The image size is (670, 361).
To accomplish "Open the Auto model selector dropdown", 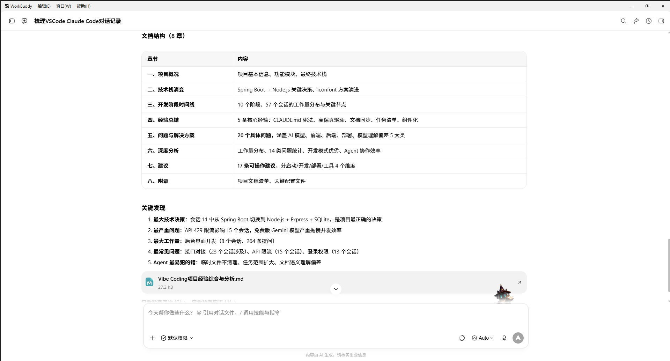I will click(x=483, y=338).
